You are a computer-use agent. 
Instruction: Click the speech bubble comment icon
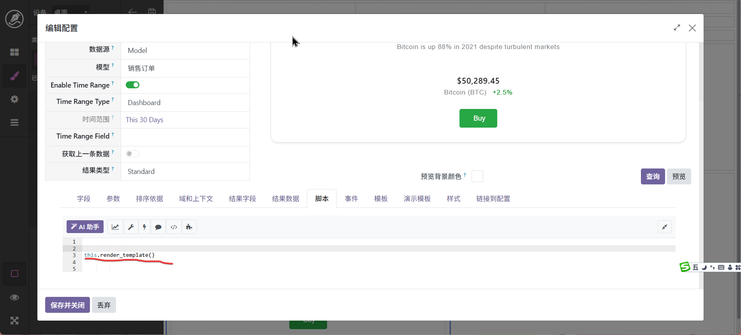(x=158, y=227)
